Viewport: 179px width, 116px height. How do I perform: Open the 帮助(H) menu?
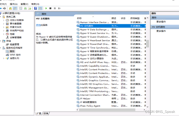point(35,4)
